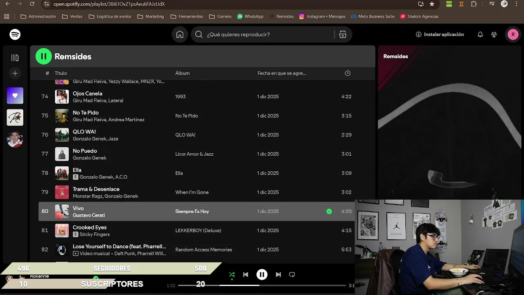Open the Remsides playlist thumbnail in sidebar
The image size is (524, 295).
[15, 118]
